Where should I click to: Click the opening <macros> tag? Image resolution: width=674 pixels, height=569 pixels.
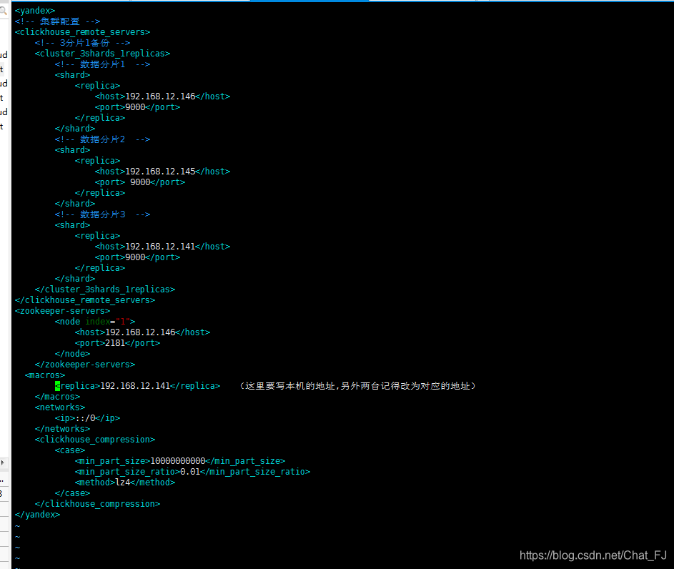pos(45,375)
